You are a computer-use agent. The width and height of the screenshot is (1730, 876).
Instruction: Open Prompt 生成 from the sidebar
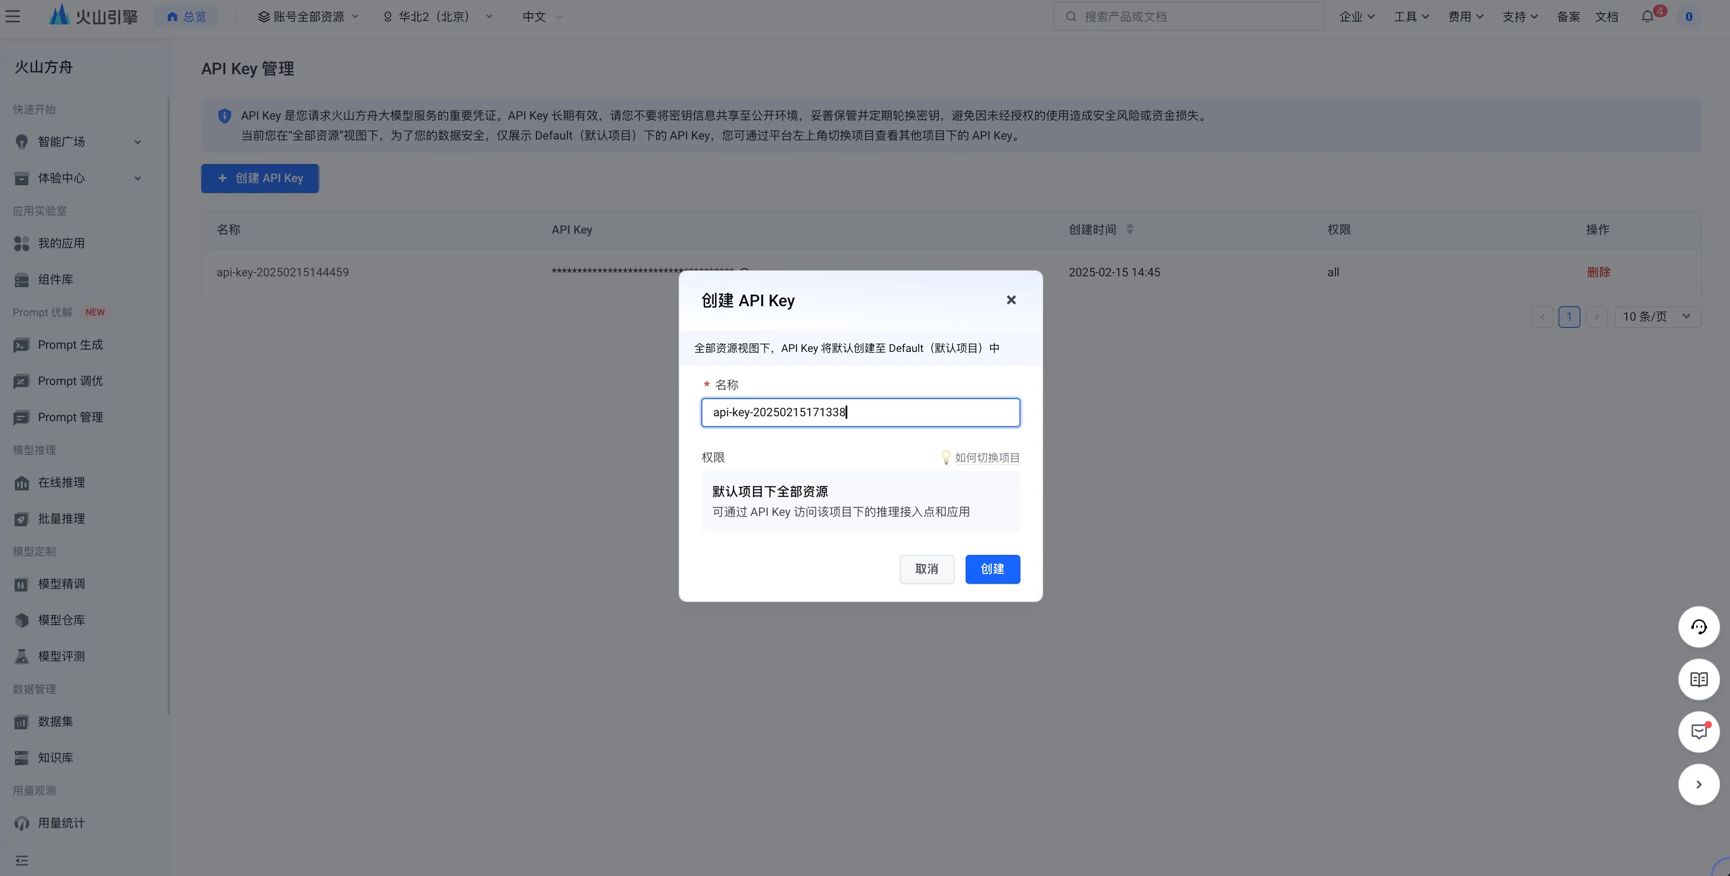pyautogui.click(x=67, y=344)
